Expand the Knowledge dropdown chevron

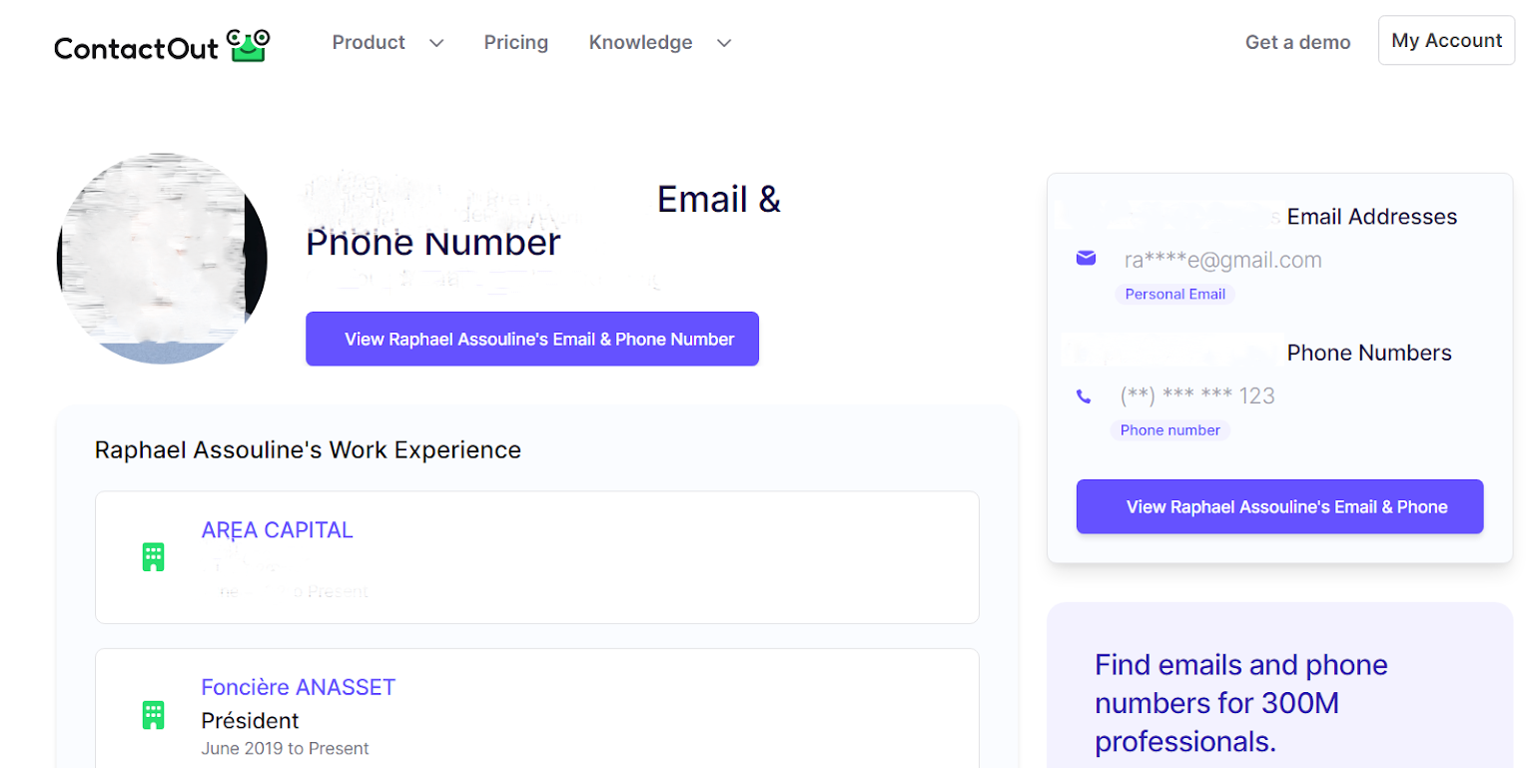click(x=724, y=43)
